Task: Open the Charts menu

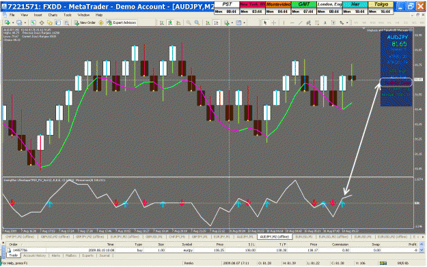Action: (x=53, y=15)
